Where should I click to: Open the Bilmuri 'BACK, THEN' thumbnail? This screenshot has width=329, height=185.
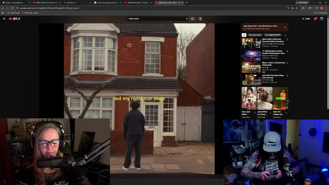tap(251, 67)
